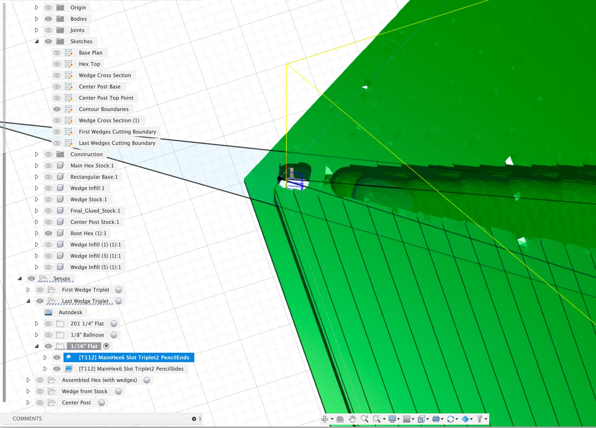Screen dimensions: 596x428
Task: Activate Assembled Hex (with wedges) radio
Action: 147,380
